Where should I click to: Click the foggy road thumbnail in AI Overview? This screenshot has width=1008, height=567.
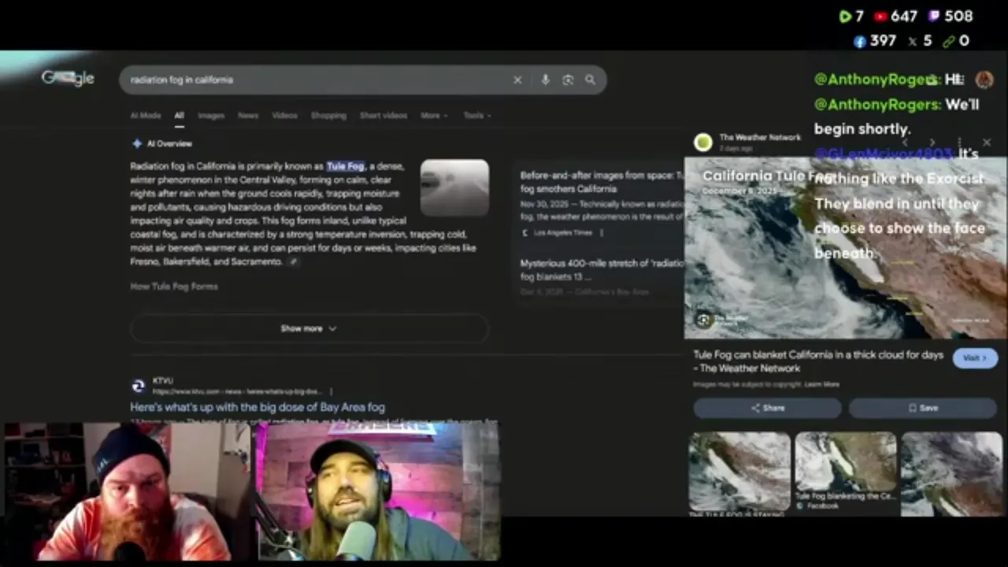(x=454, y=187)
